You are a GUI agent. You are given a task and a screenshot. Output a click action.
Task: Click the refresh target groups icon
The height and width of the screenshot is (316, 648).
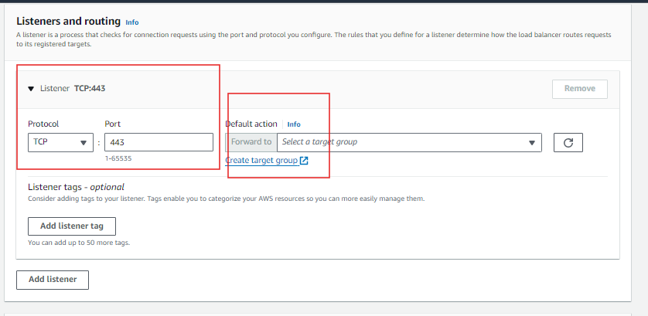click(x=568, y=142)
